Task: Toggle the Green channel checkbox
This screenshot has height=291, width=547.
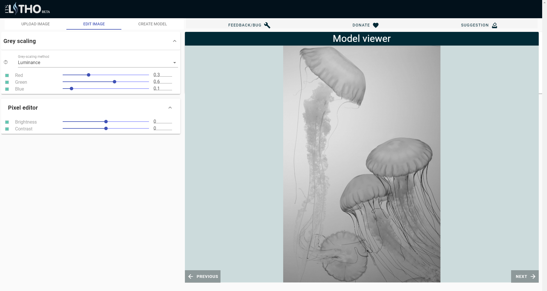Action: [x=7, y=82]
